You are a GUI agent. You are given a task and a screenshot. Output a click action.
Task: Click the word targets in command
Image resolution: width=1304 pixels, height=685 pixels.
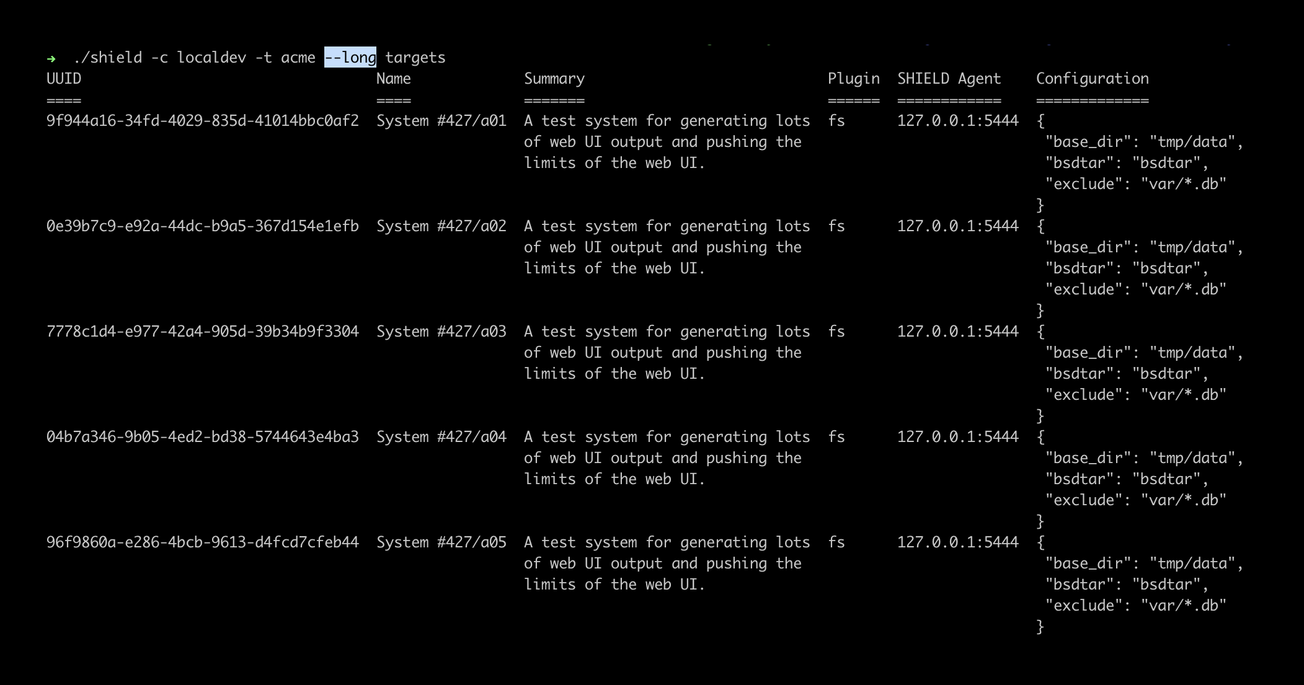click(415, 58)
